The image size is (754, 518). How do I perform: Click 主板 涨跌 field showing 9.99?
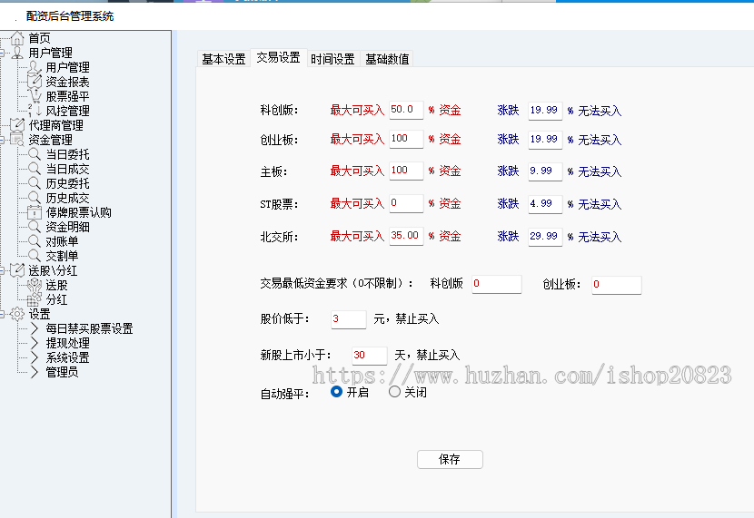click(545, 171)
